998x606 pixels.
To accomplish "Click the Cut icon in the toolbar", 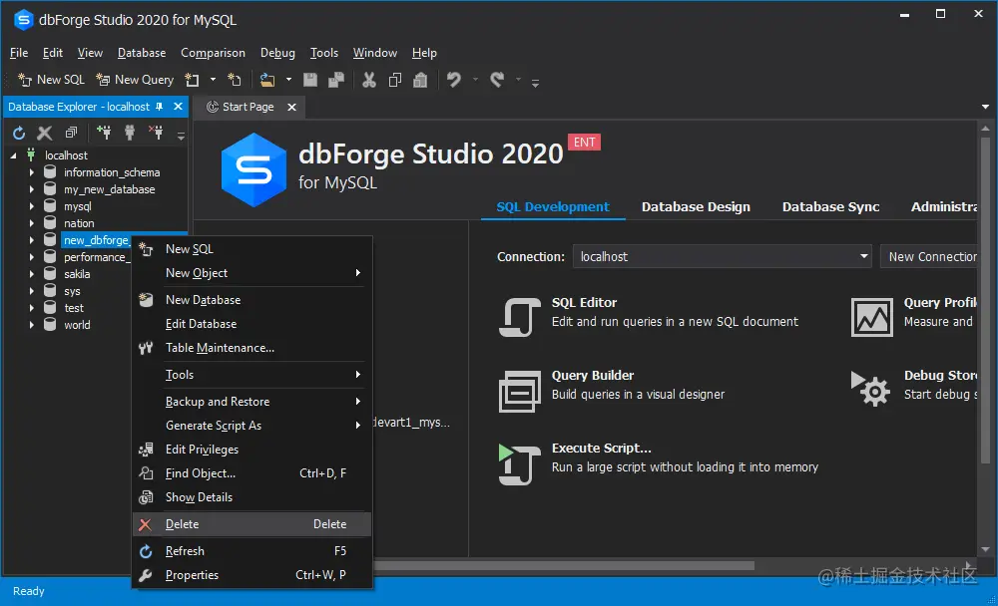I will [369, 79].
